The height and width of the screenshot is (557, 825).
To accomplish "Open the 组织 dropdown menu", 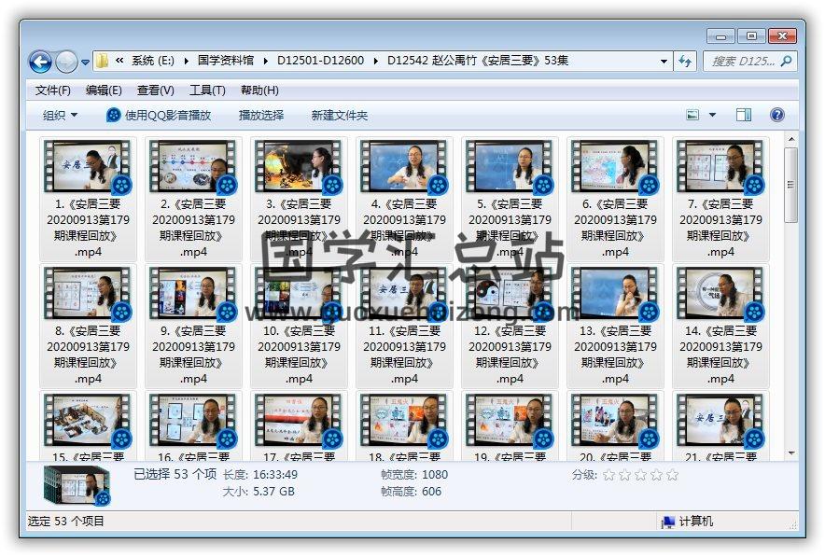I will (x=61, y=115).
